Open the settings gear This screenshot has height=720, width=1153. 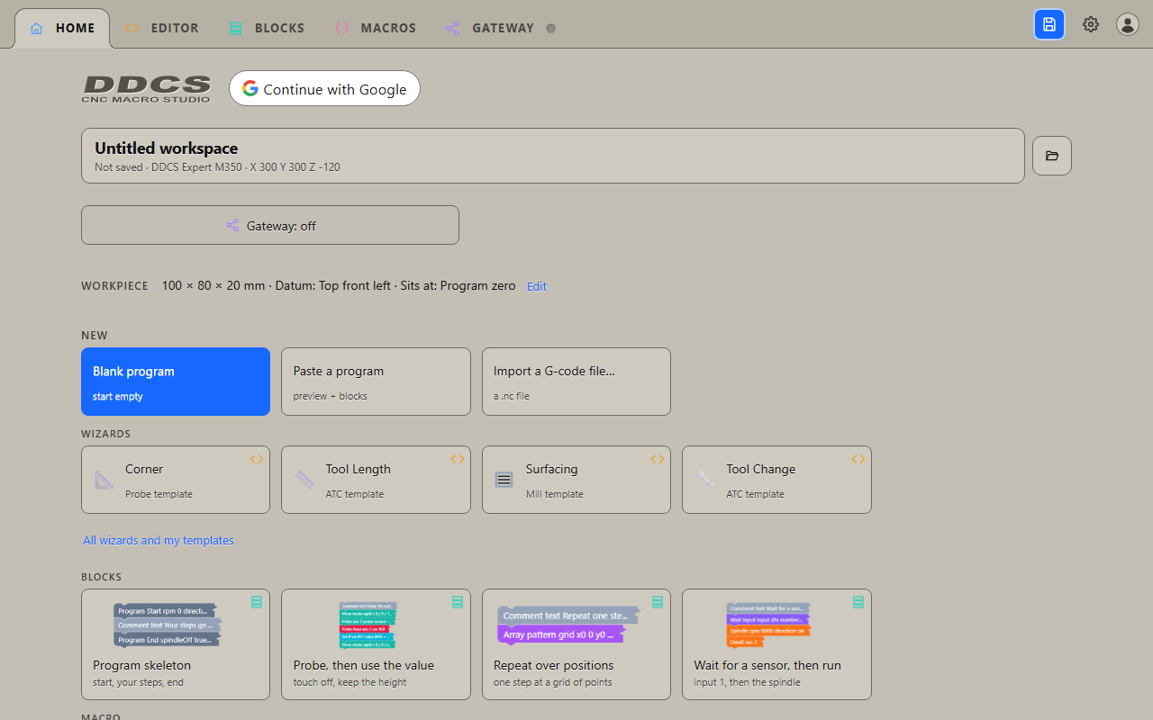tap(1091, 24)
